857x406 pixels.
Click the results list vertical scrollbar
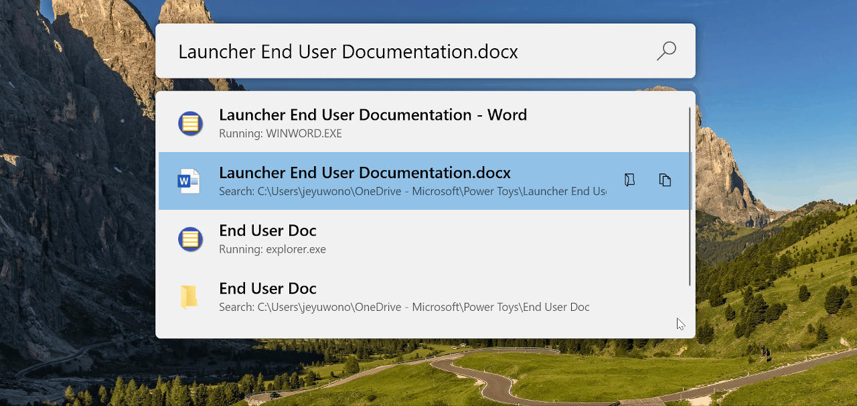690,196
